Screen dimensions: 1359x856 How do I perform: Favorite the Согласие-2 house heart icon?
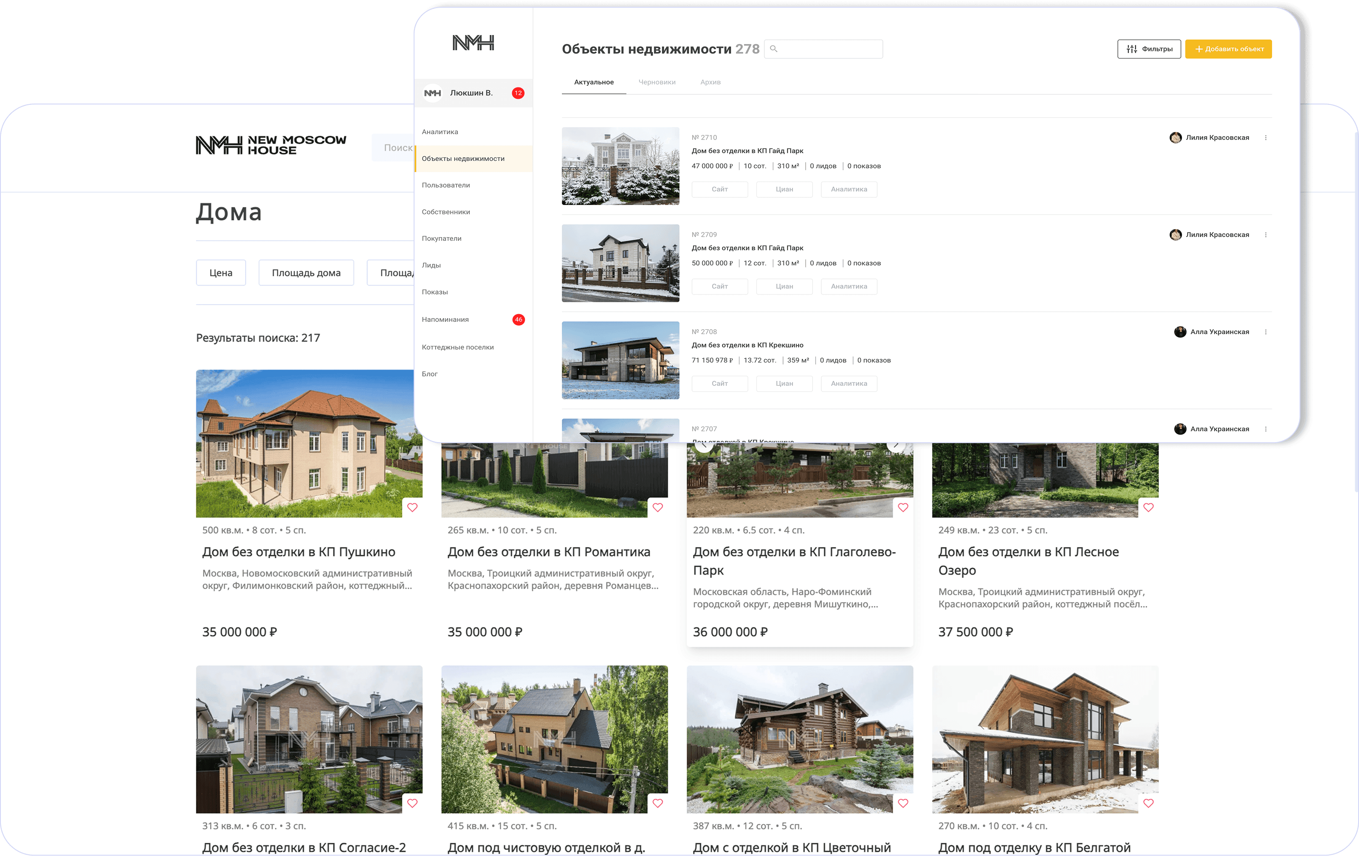[x=412, y=803]
